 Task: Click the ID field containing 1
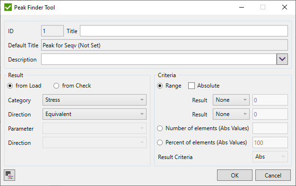coord(52,31)
